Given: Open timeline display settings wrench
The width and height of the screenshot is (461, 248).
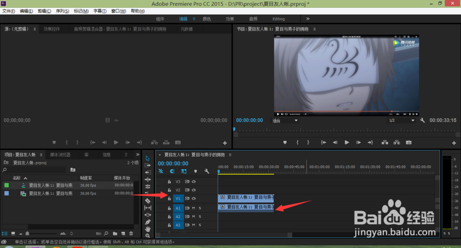Looking at the screenshot, I should tap(207, 171).
